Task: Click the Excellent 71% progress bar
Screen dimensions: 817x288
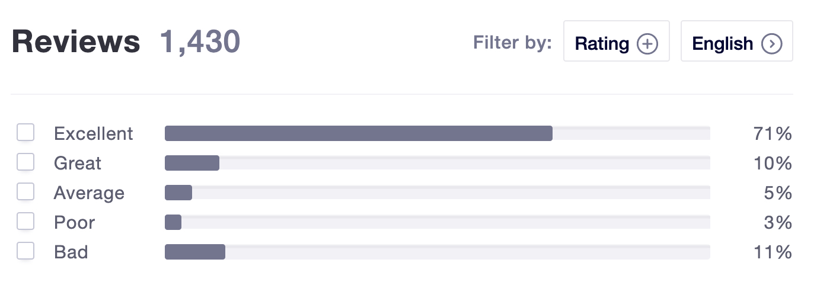Action: (x=438, y=133)
